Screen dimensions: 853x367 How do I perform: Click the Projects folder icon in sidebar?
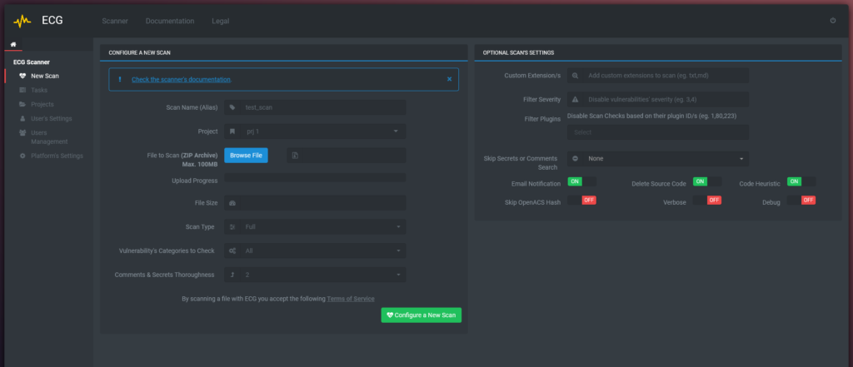[22, 104]
